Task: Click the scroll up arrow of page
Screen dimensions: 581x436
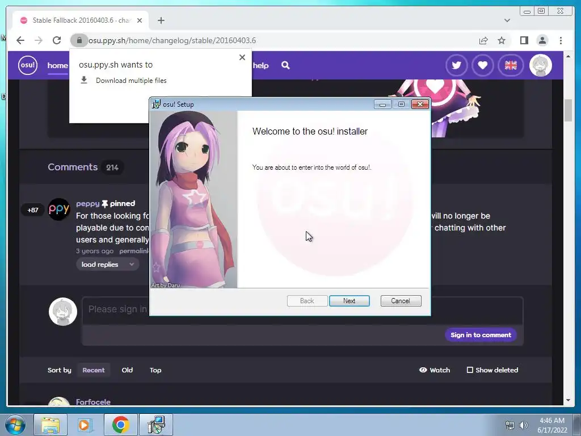Action: click(x=569, y=56)
